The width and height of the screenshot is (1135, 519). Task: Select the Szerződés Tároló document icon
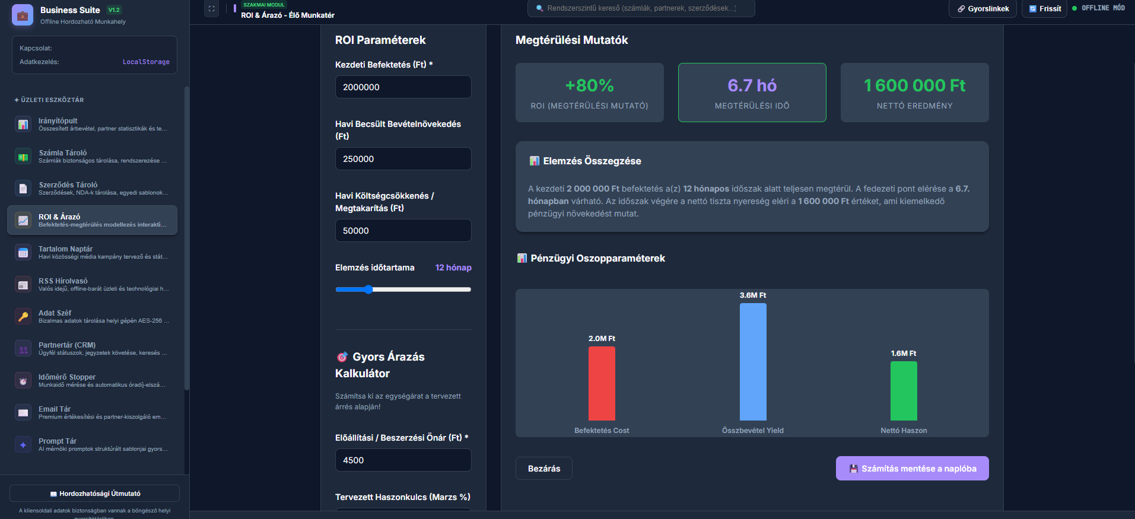(23, 189)
